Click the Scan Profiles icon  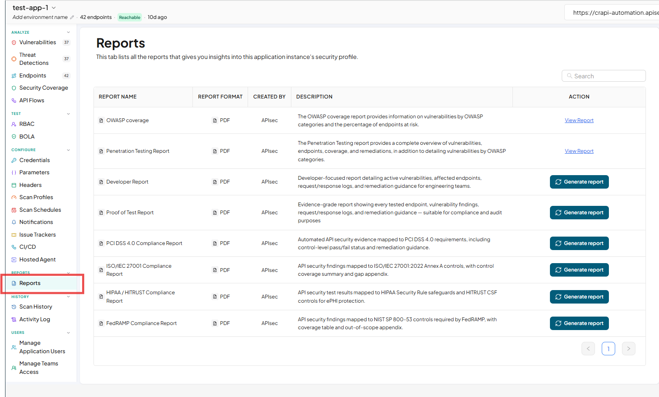click(x=14, y=197)
